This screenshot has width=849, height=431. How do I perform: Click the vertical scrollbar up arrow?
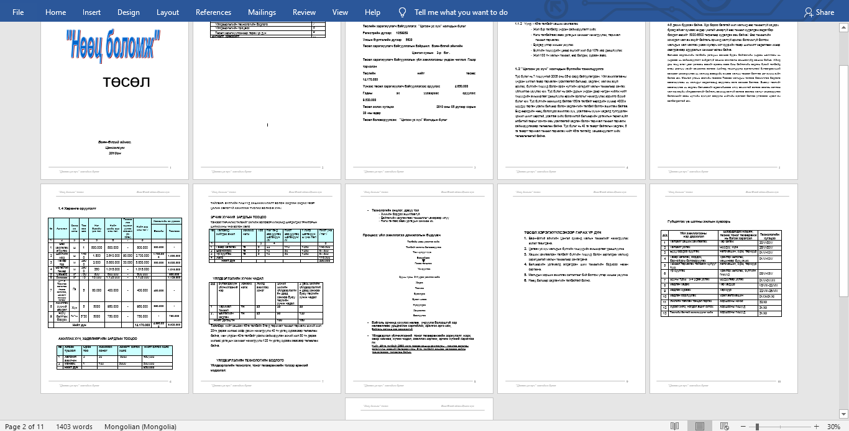(844, 27)
